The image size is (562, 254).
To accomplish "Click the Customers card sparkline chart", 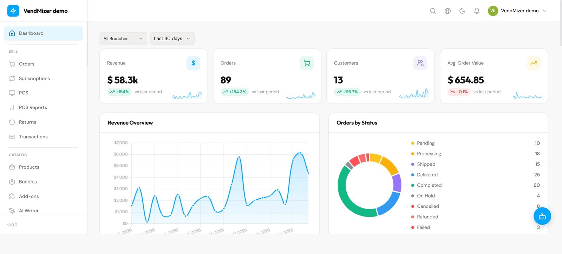I will pos(414,93).
